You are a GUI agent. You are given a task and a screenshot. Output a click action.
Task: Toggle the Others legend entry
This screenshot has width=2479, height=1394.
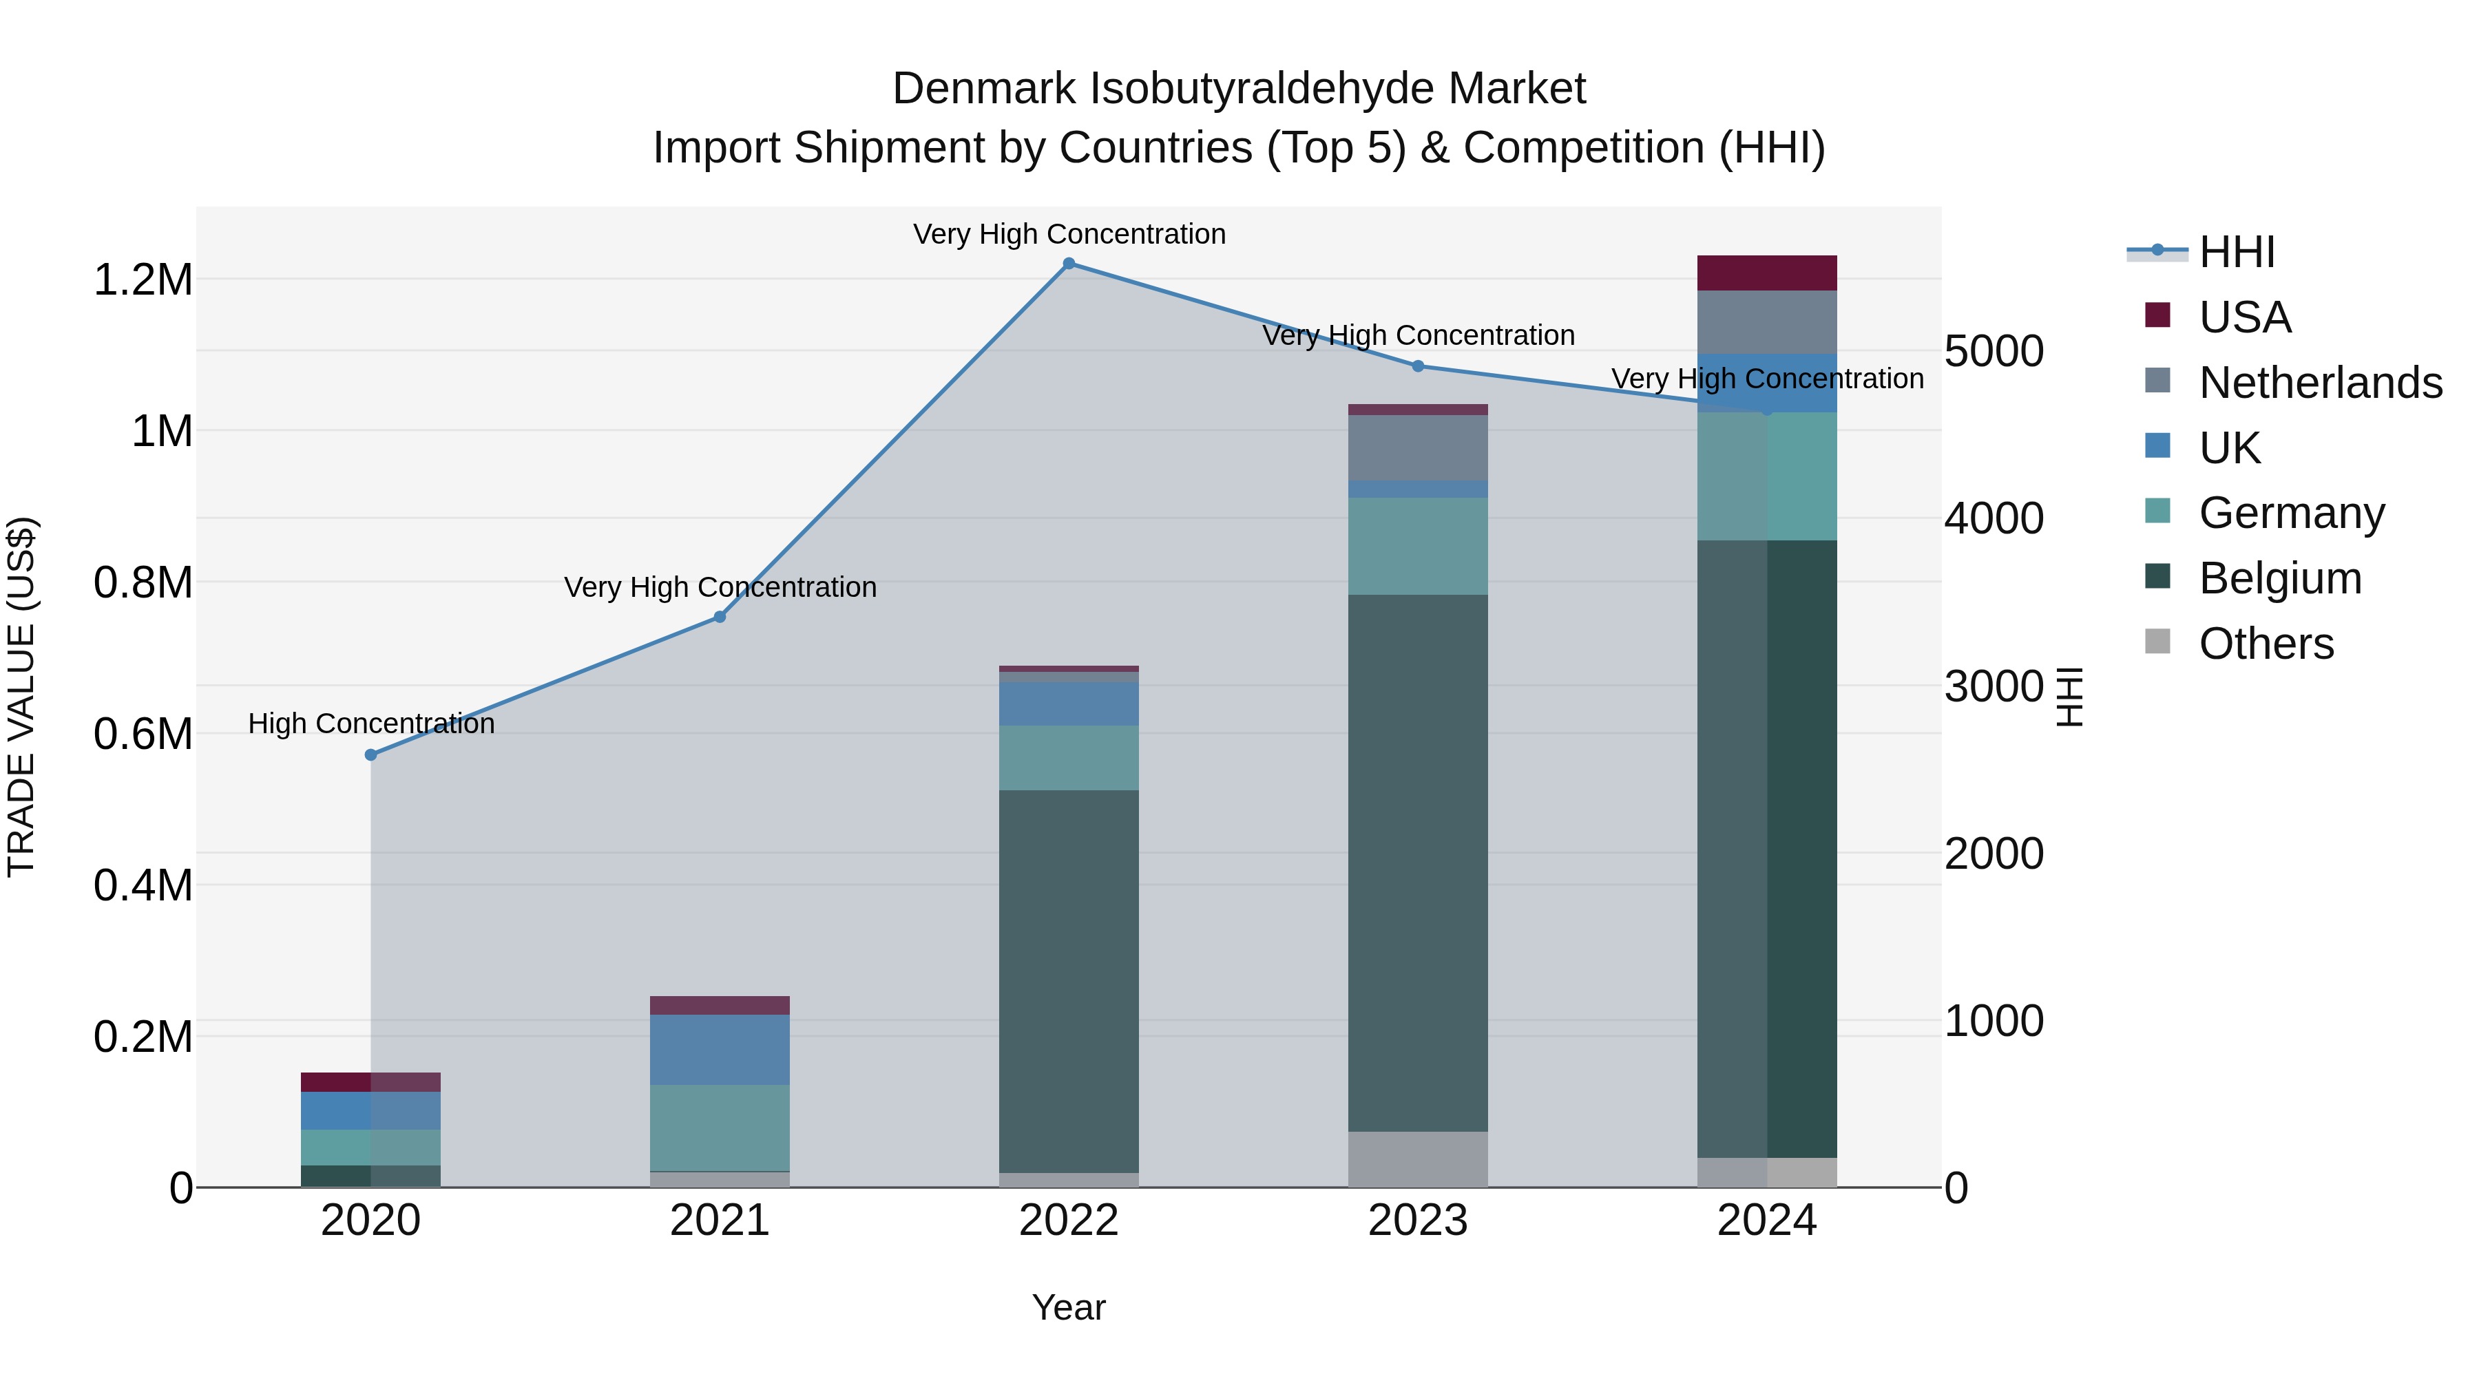pos(2239,644)
